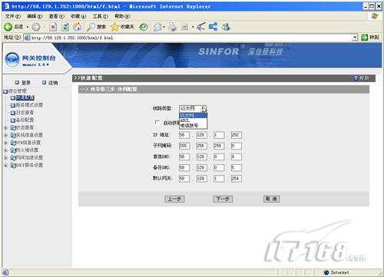Click the green Go arrow button

click(364, 38)
